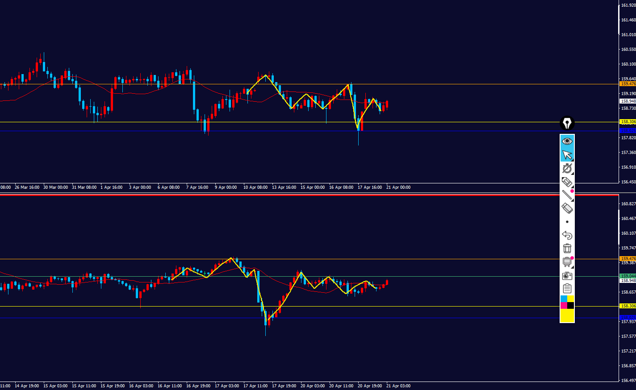The image size is (636, 390).
Task: Expand the highlighter marker tool options
Action: tap(567, 182)
